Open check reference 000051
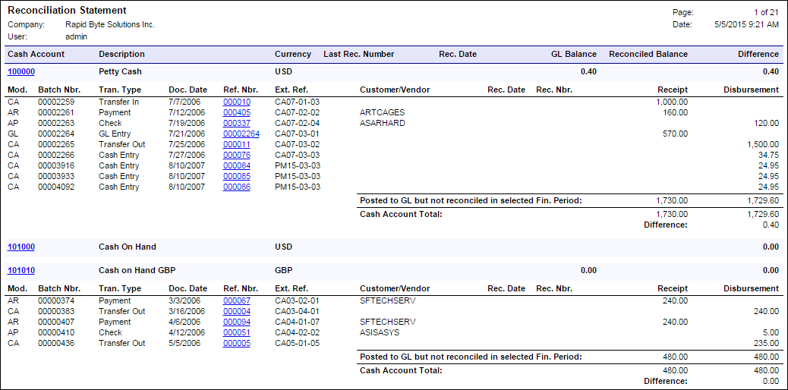This screenshot has height=390, width=788. click(x=236, y=332)
